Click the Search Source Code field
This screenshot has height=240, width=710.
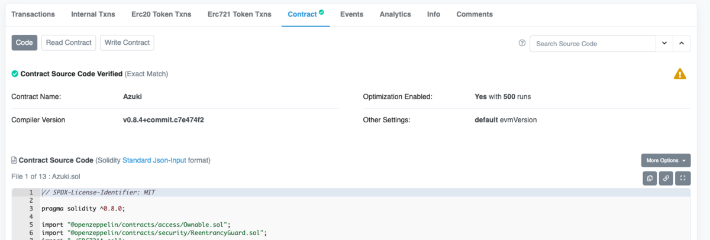click(x=592, y=44)
